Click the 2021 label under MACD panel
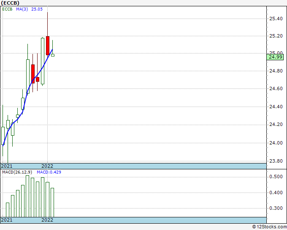This screenshot has width=287, height=230. tap(7, 220)
